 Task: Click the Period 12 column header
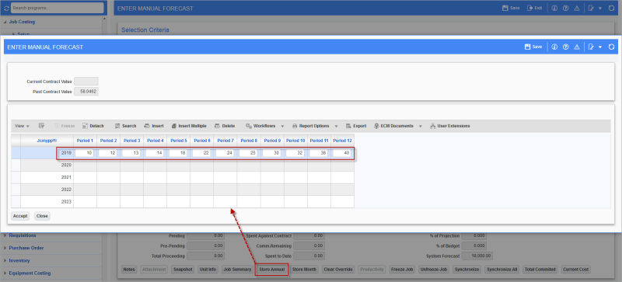pyautogui.click(x=342, y=141)
